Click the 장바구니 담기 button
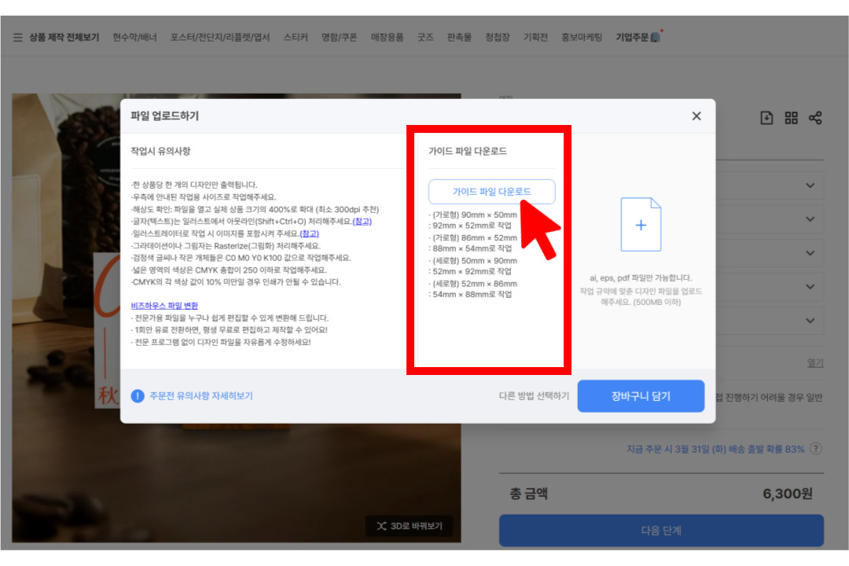The width and height of the screenshot is (849, 566). point(641,396)
